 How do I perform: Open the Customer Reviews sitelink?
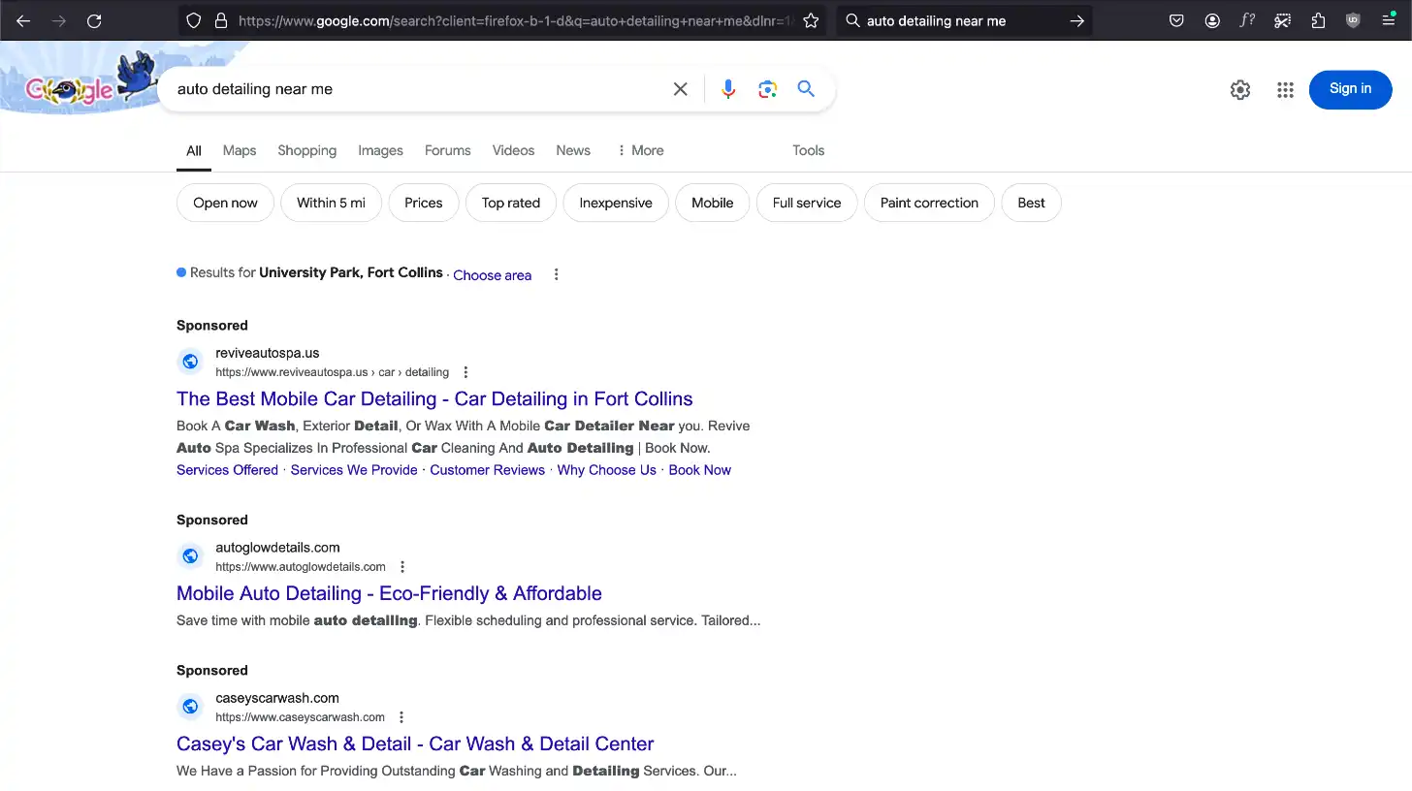coord(487,470)
